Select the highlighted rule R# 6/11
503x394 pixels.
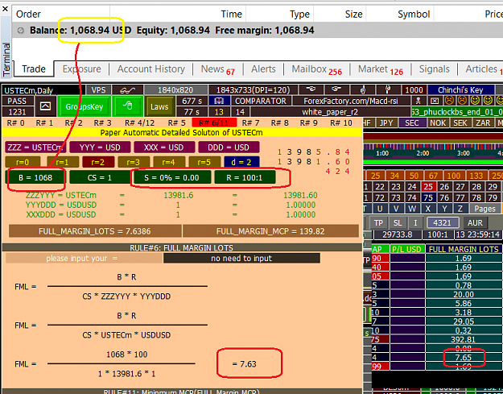click(x=214, y=122)
